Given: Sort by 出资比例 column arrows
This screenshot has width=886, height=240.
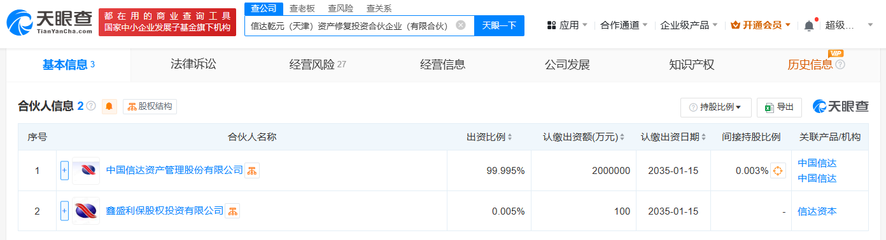Looking at the screenshot, I should coord(510,137).
